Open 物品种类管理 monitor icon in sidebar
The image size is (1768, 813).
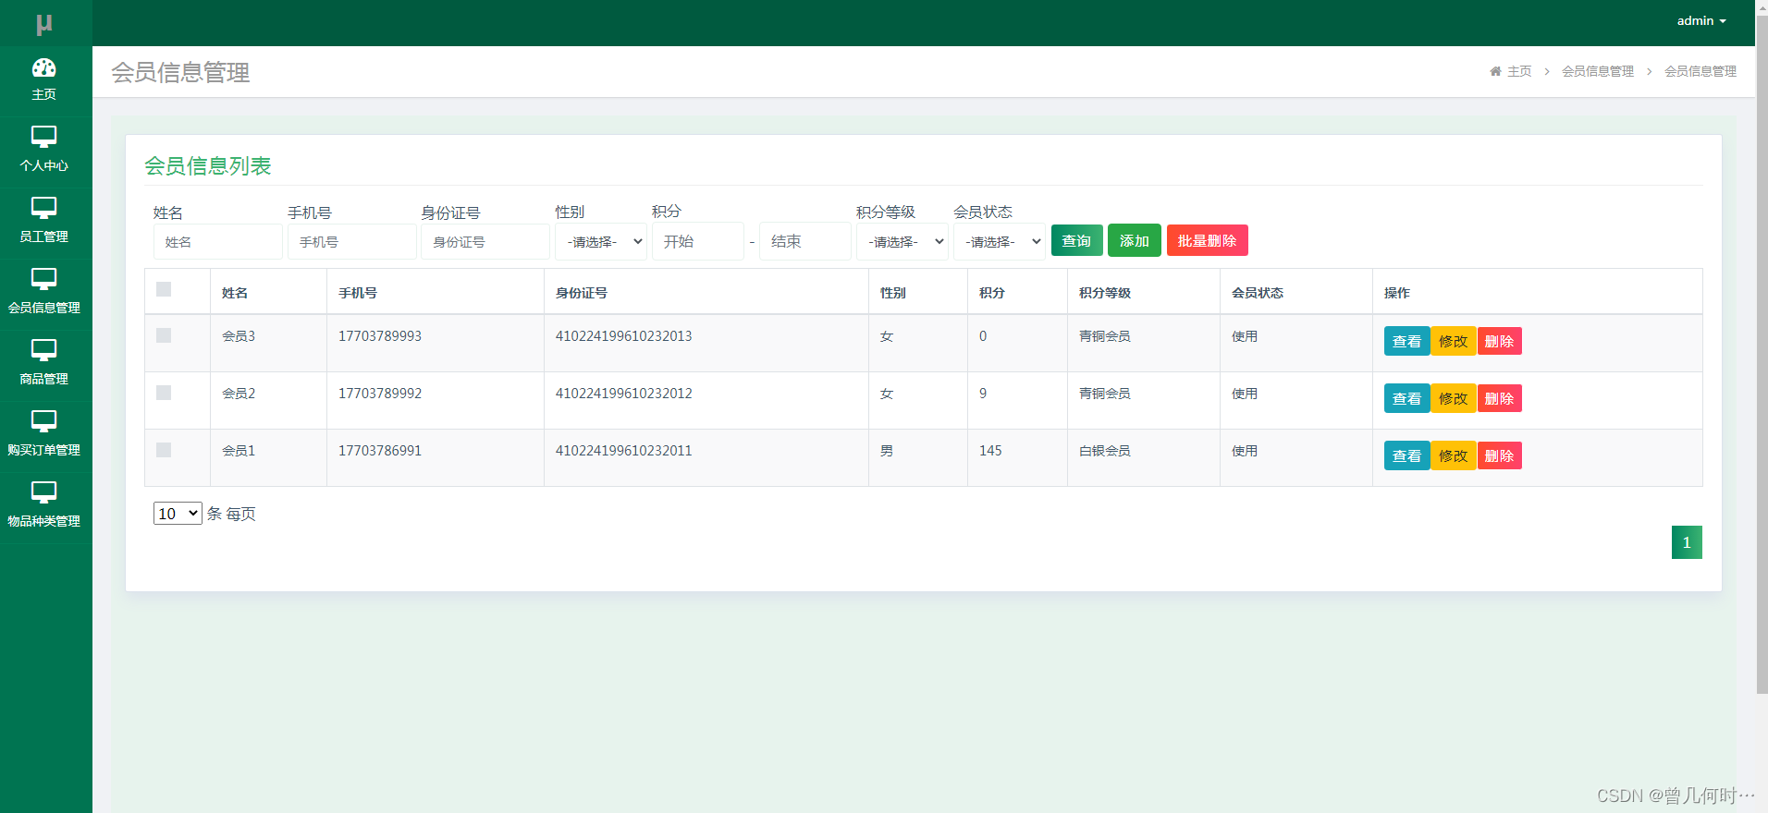[43, 492]
